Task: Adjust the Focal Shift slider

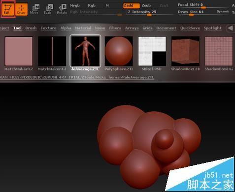Action: (x=203, y=5)
